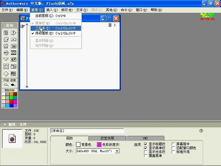Viewport: 221px width, 166px height.
Task: Click the 图标 palette title grip
Action: click(x=4, y=25)
